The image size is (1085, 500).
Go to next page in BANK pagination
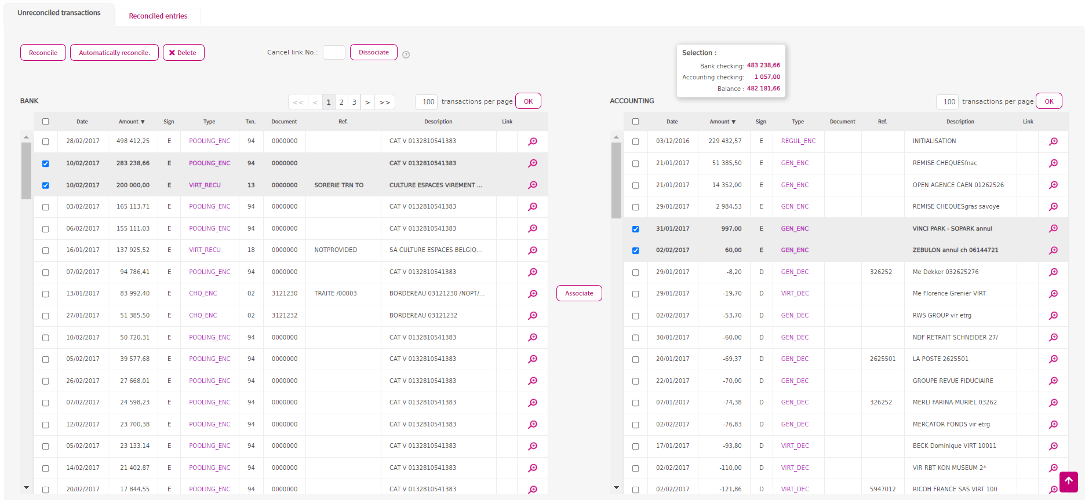click(367, 102)
